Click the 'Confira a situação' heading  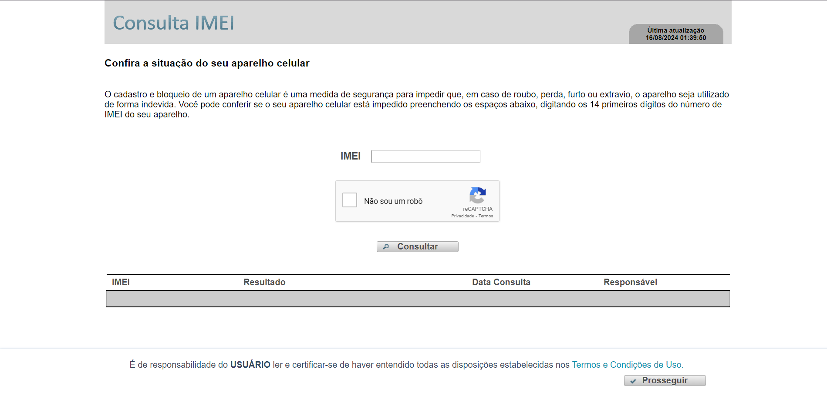coord(207,63)
